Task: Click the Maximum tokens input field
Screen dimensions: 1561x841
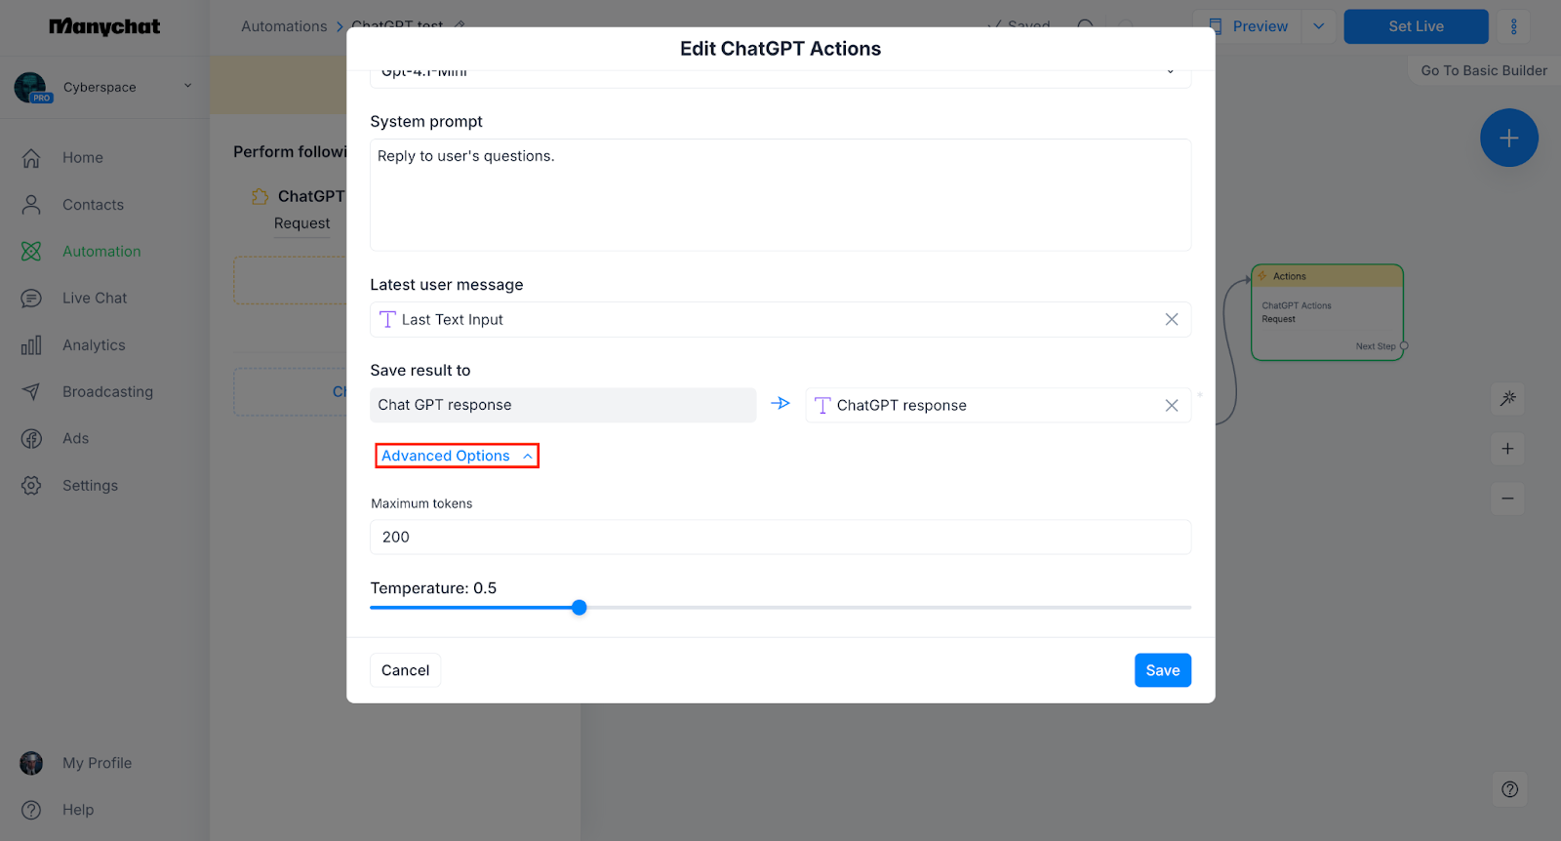Action: [x=780, y=538]
